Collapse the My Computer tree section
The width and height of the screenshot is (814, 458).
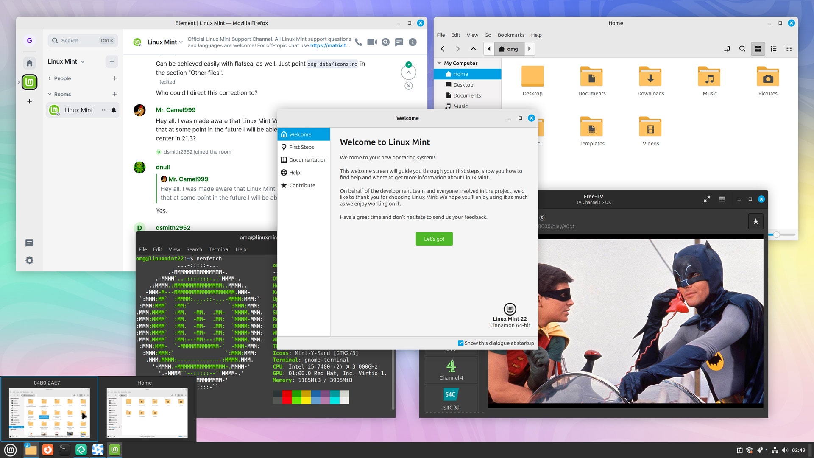[x=439, y=63]
